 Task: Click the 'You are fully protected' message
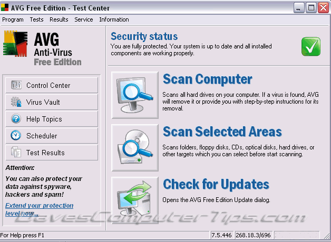pos(191,49)
